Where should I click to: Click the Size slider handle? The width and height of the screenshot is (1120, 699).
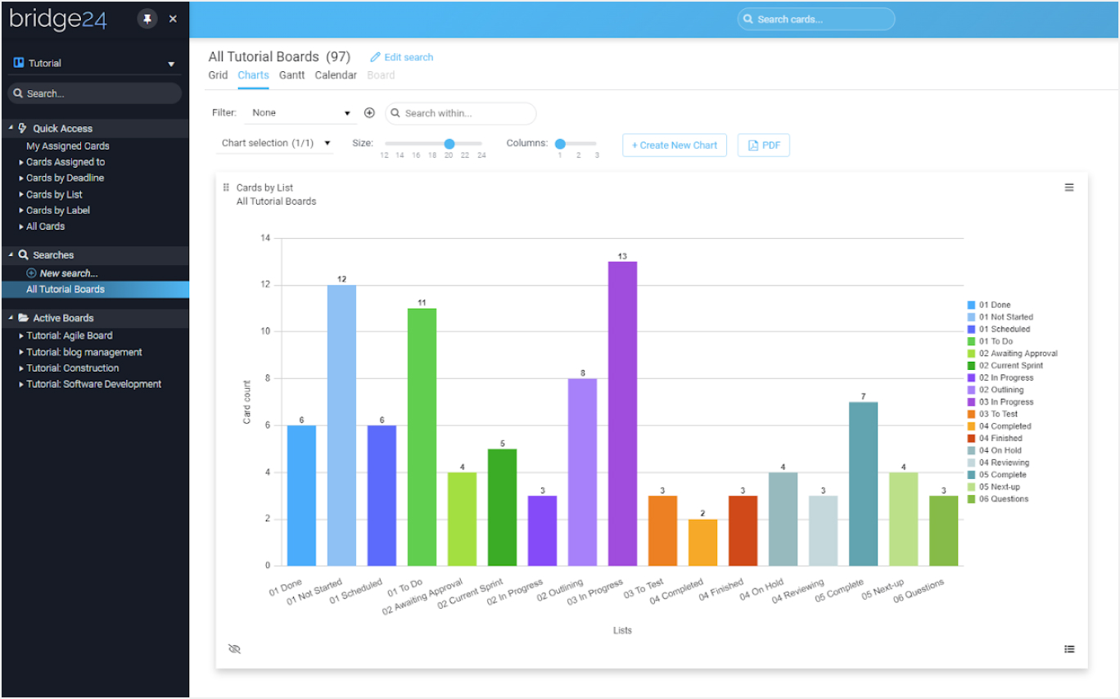point(449,144)
